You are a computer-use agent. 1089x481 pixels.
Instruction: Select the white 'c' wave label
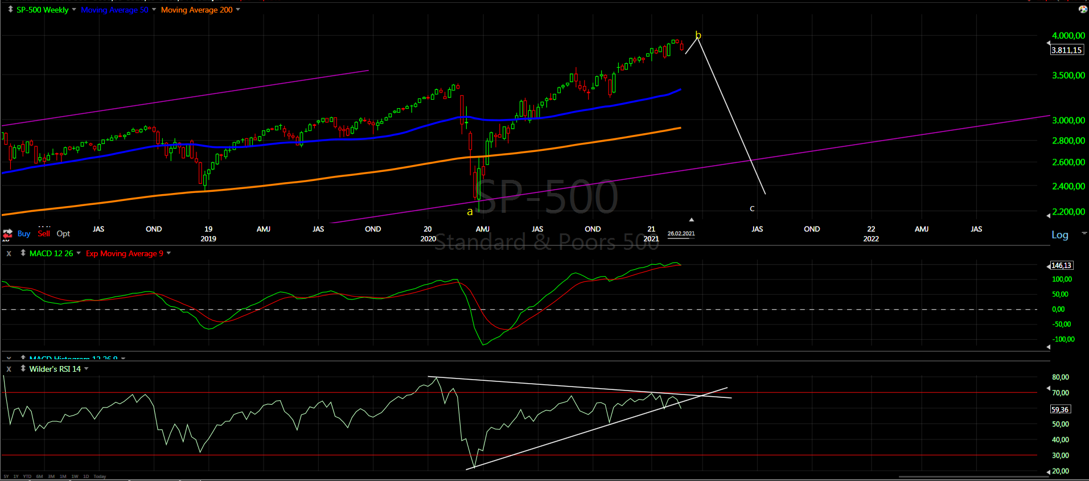tap(752, 208)
